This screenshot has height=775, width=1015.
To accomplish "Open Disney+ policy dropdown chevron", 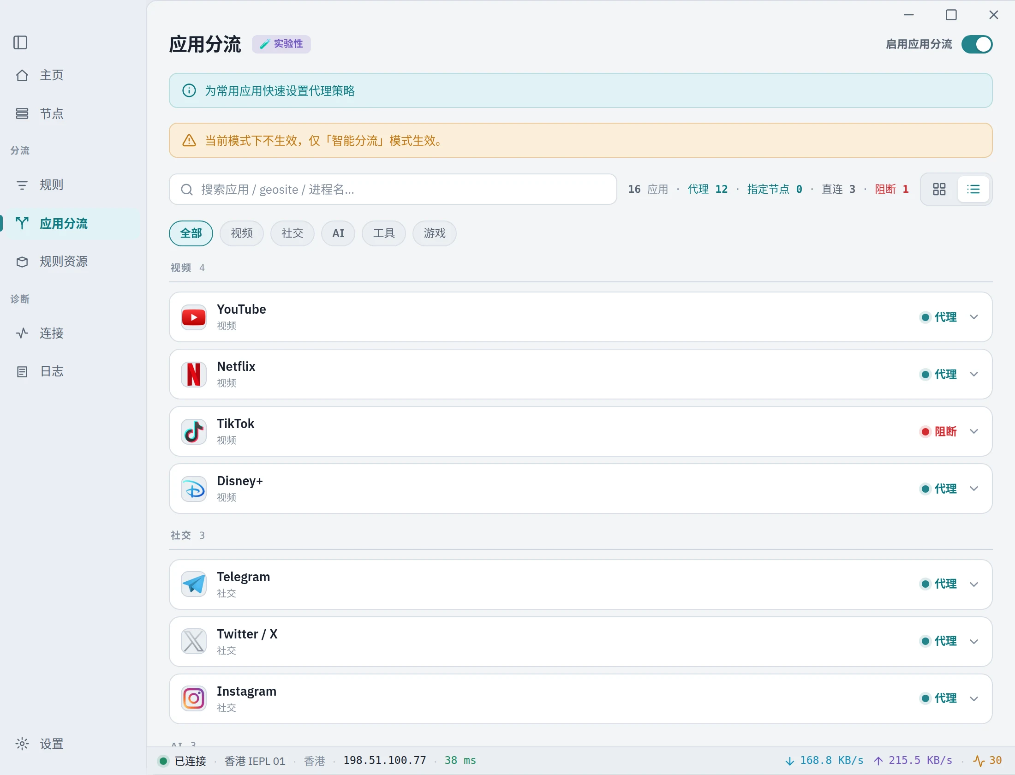I will [x=974, y=489].
